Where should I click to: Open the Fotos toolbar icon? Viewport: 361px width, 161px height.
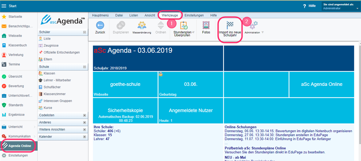click(x=206, y=26)
